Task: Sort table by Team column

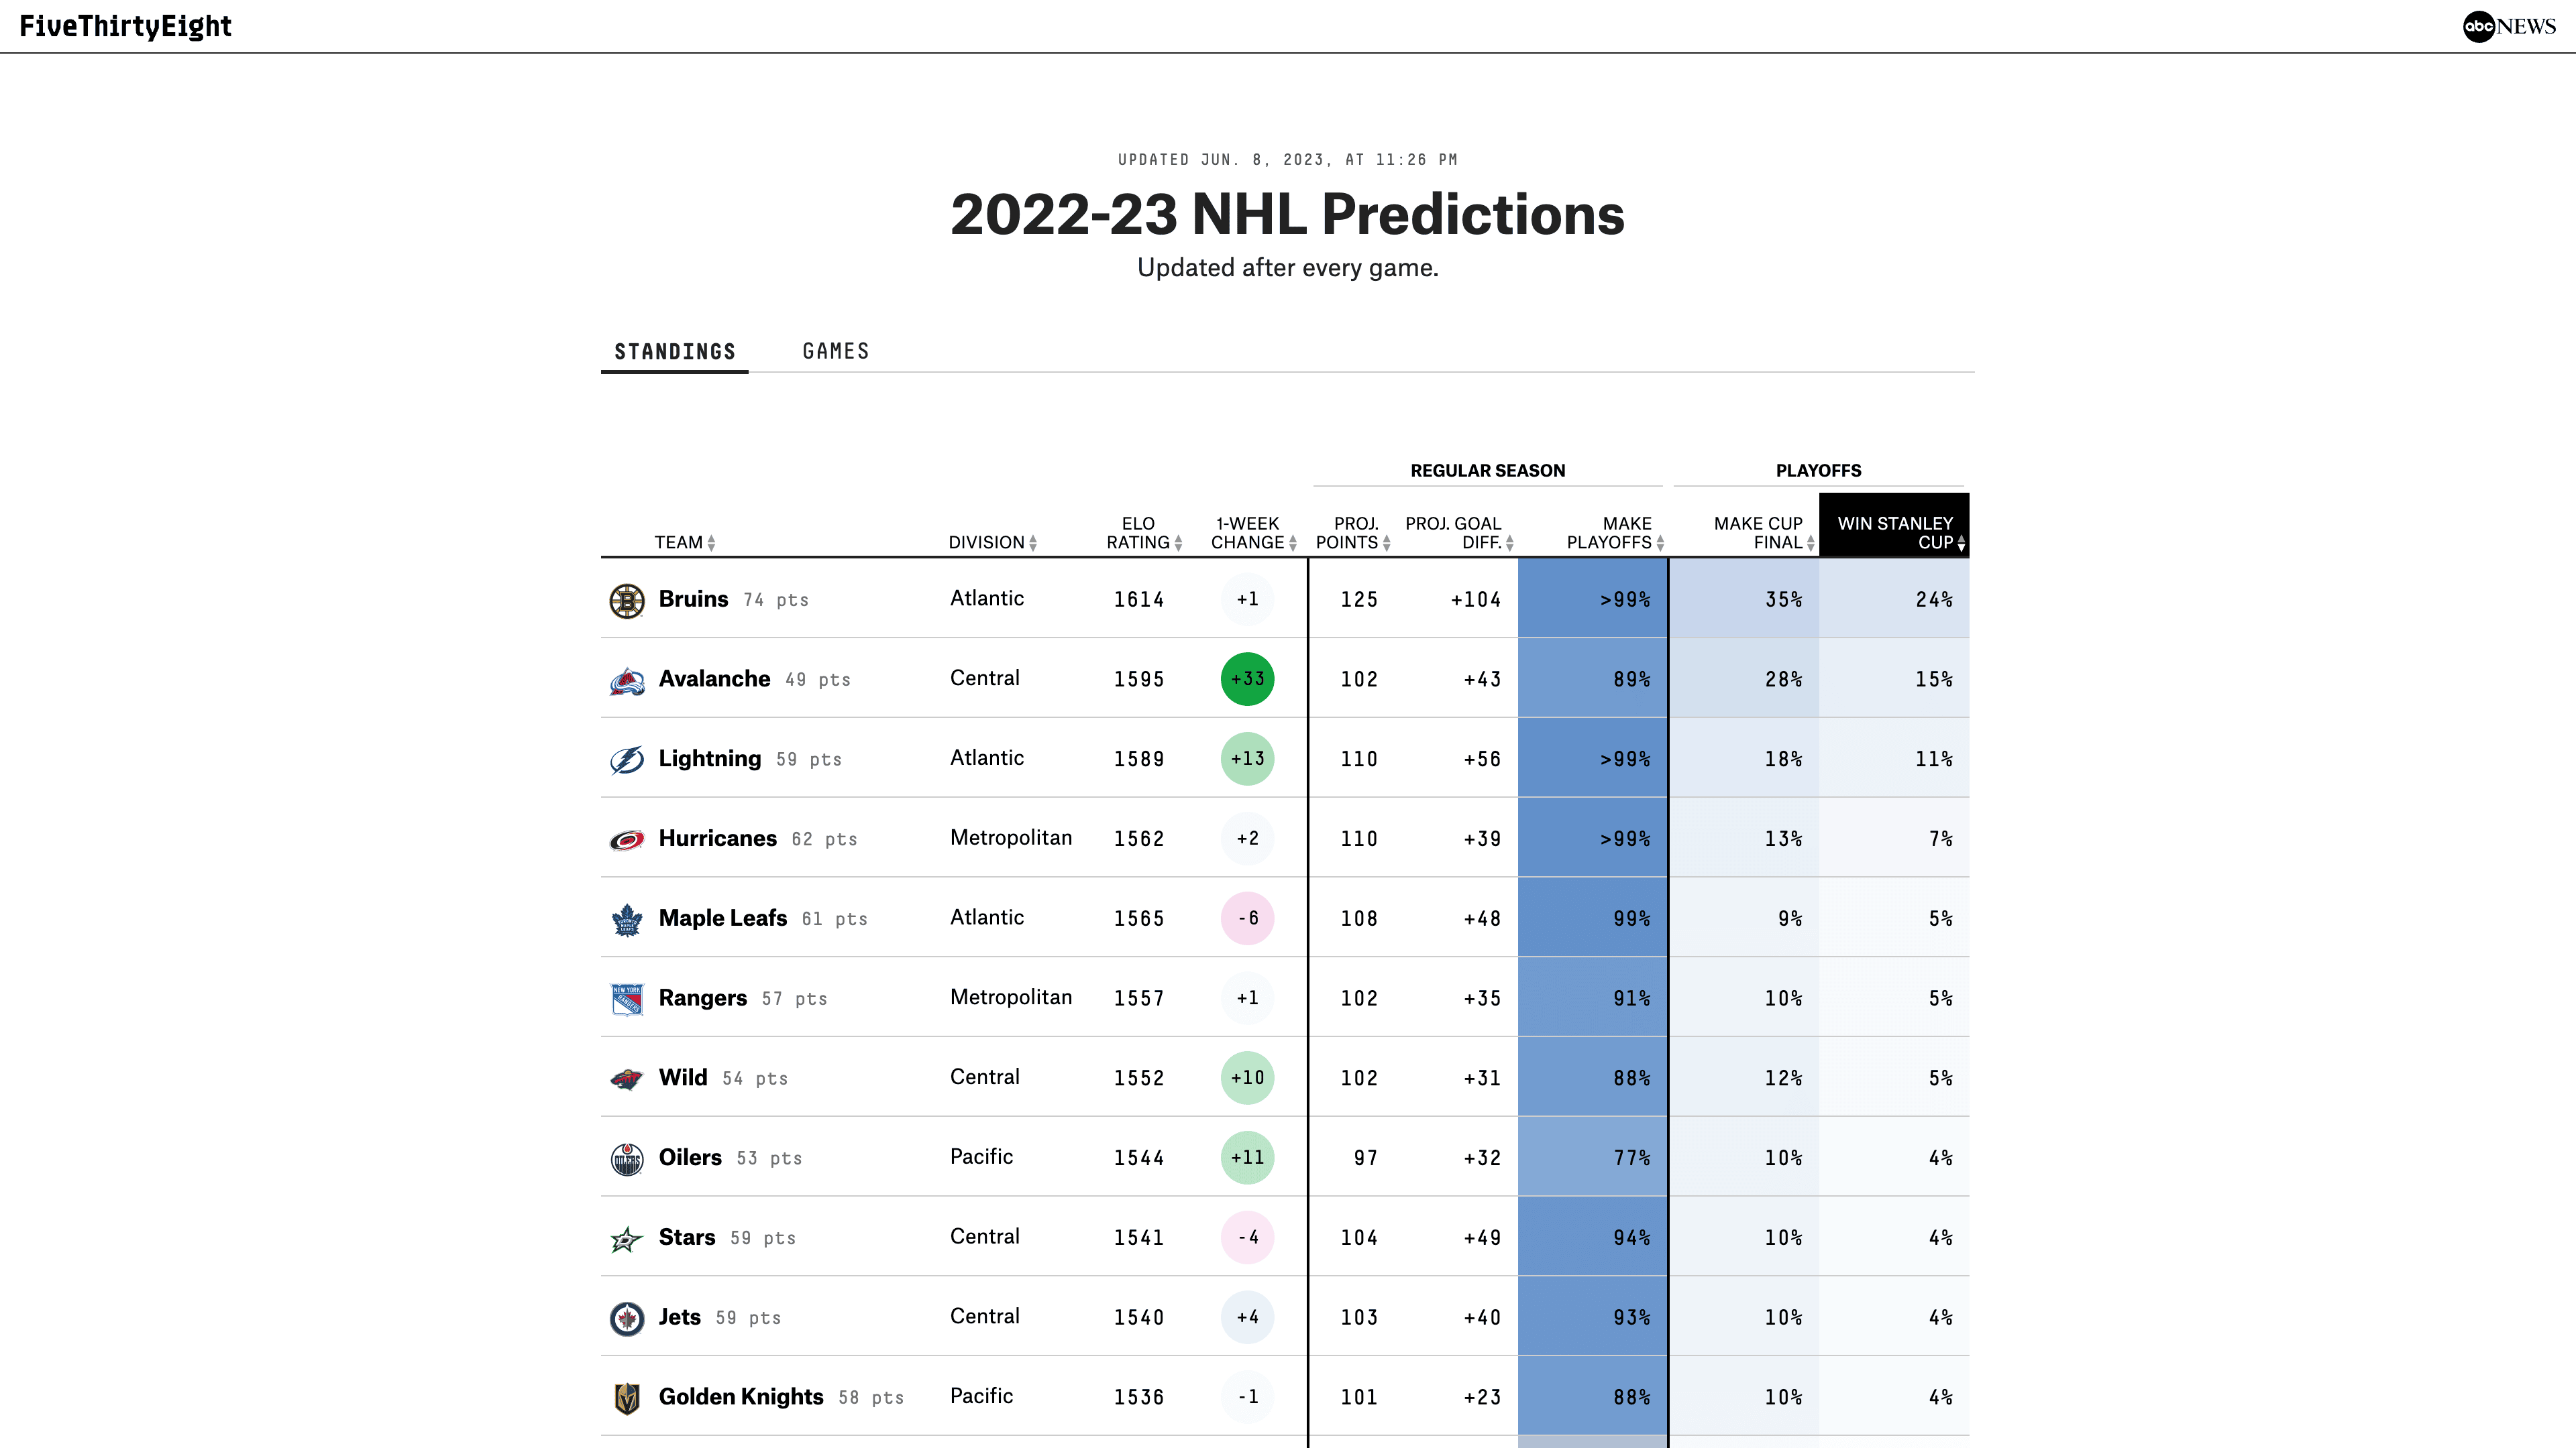Action: tap(685, 542)
